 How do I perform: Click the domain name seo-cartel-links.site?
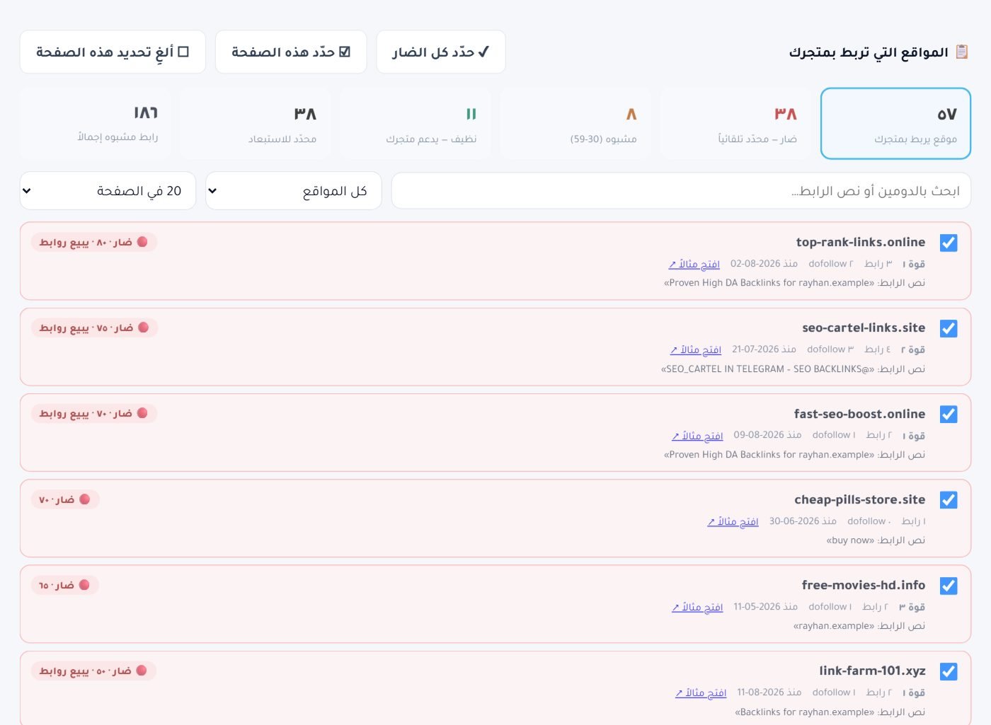(864, 328)
